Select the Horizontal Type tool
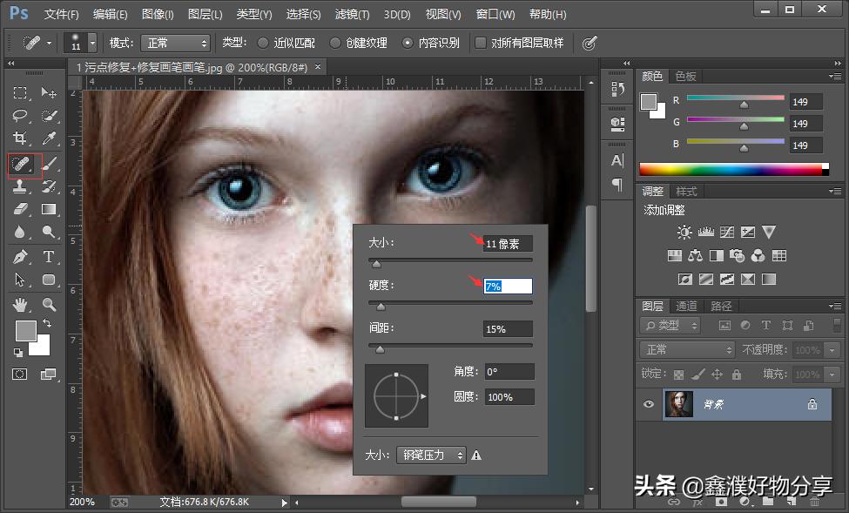Image resolution: width=849 pixels, height=513 pixels. 49,257
